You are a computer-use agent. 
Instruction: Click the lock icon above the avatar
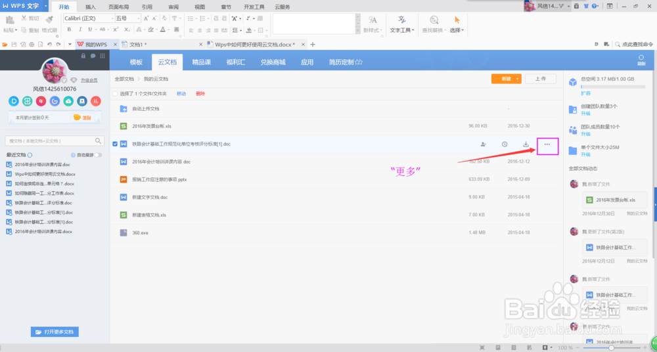pyautogui.click(x=83, y=56)
